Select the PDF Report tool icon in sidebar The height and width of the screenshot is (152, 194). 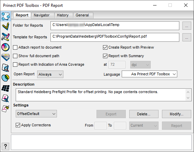(5, 16)
